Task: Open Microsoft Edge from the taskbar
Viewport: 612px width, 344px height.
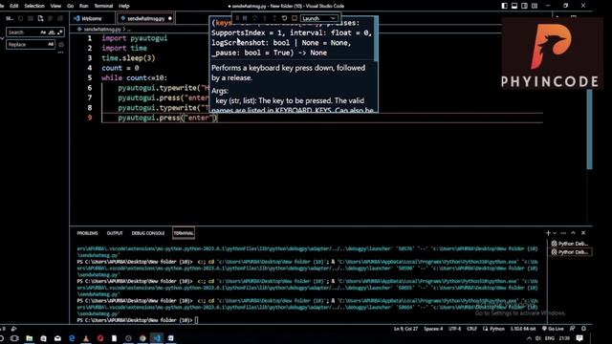Action: tap(72, 338)
